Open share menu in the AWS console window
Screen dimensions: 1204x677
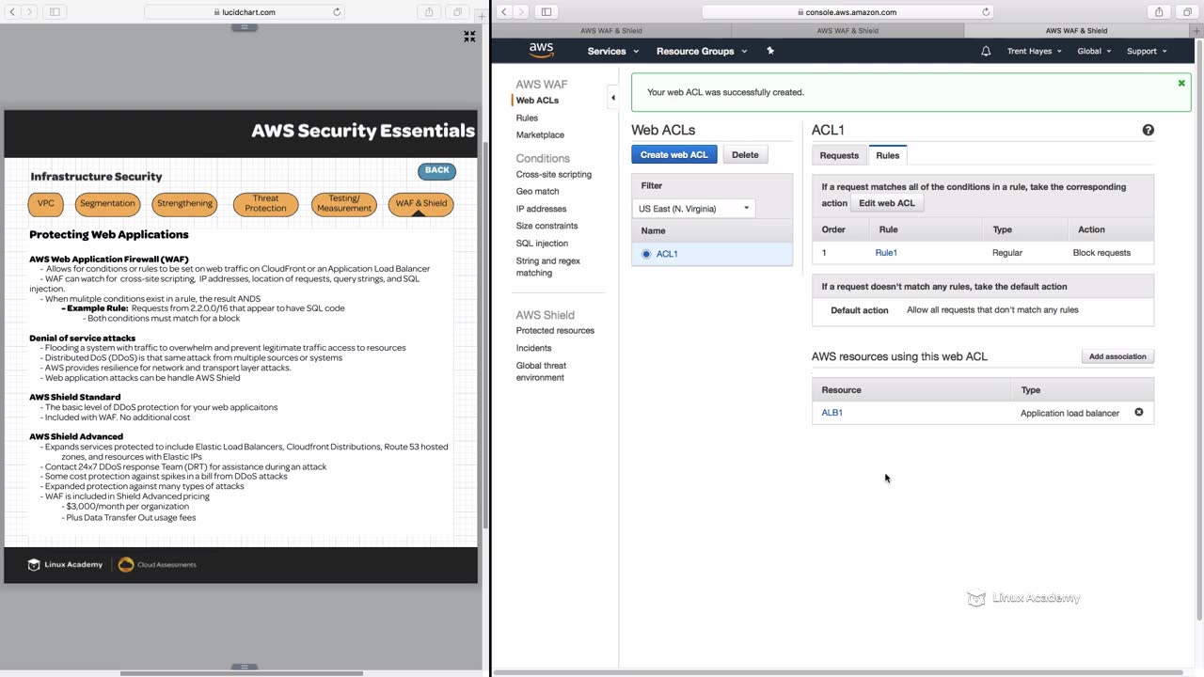(1159, 12)
